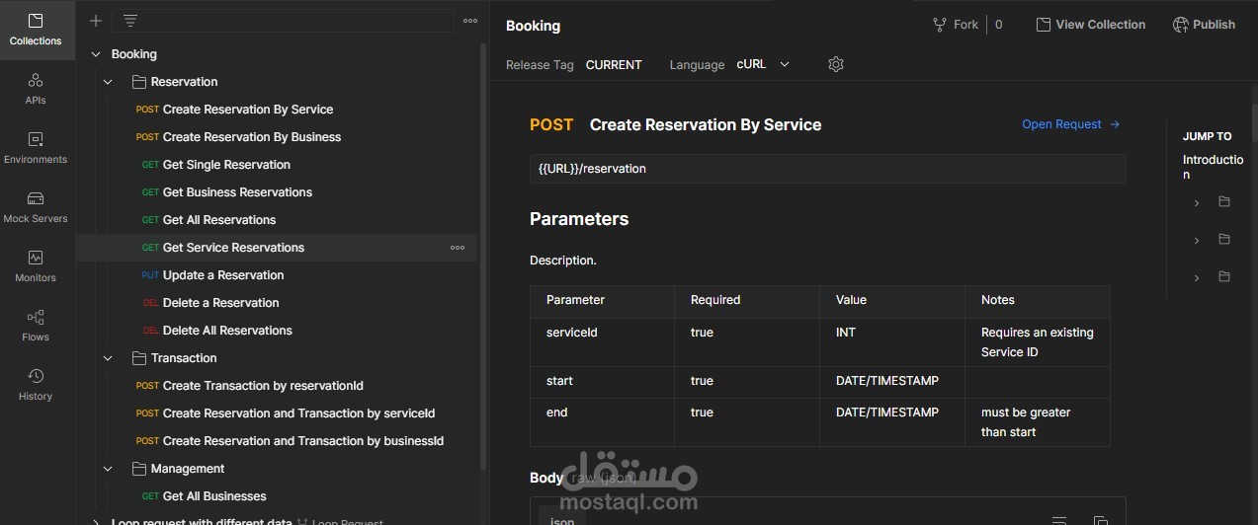Open the Mock Servers sidebar section

36,207
